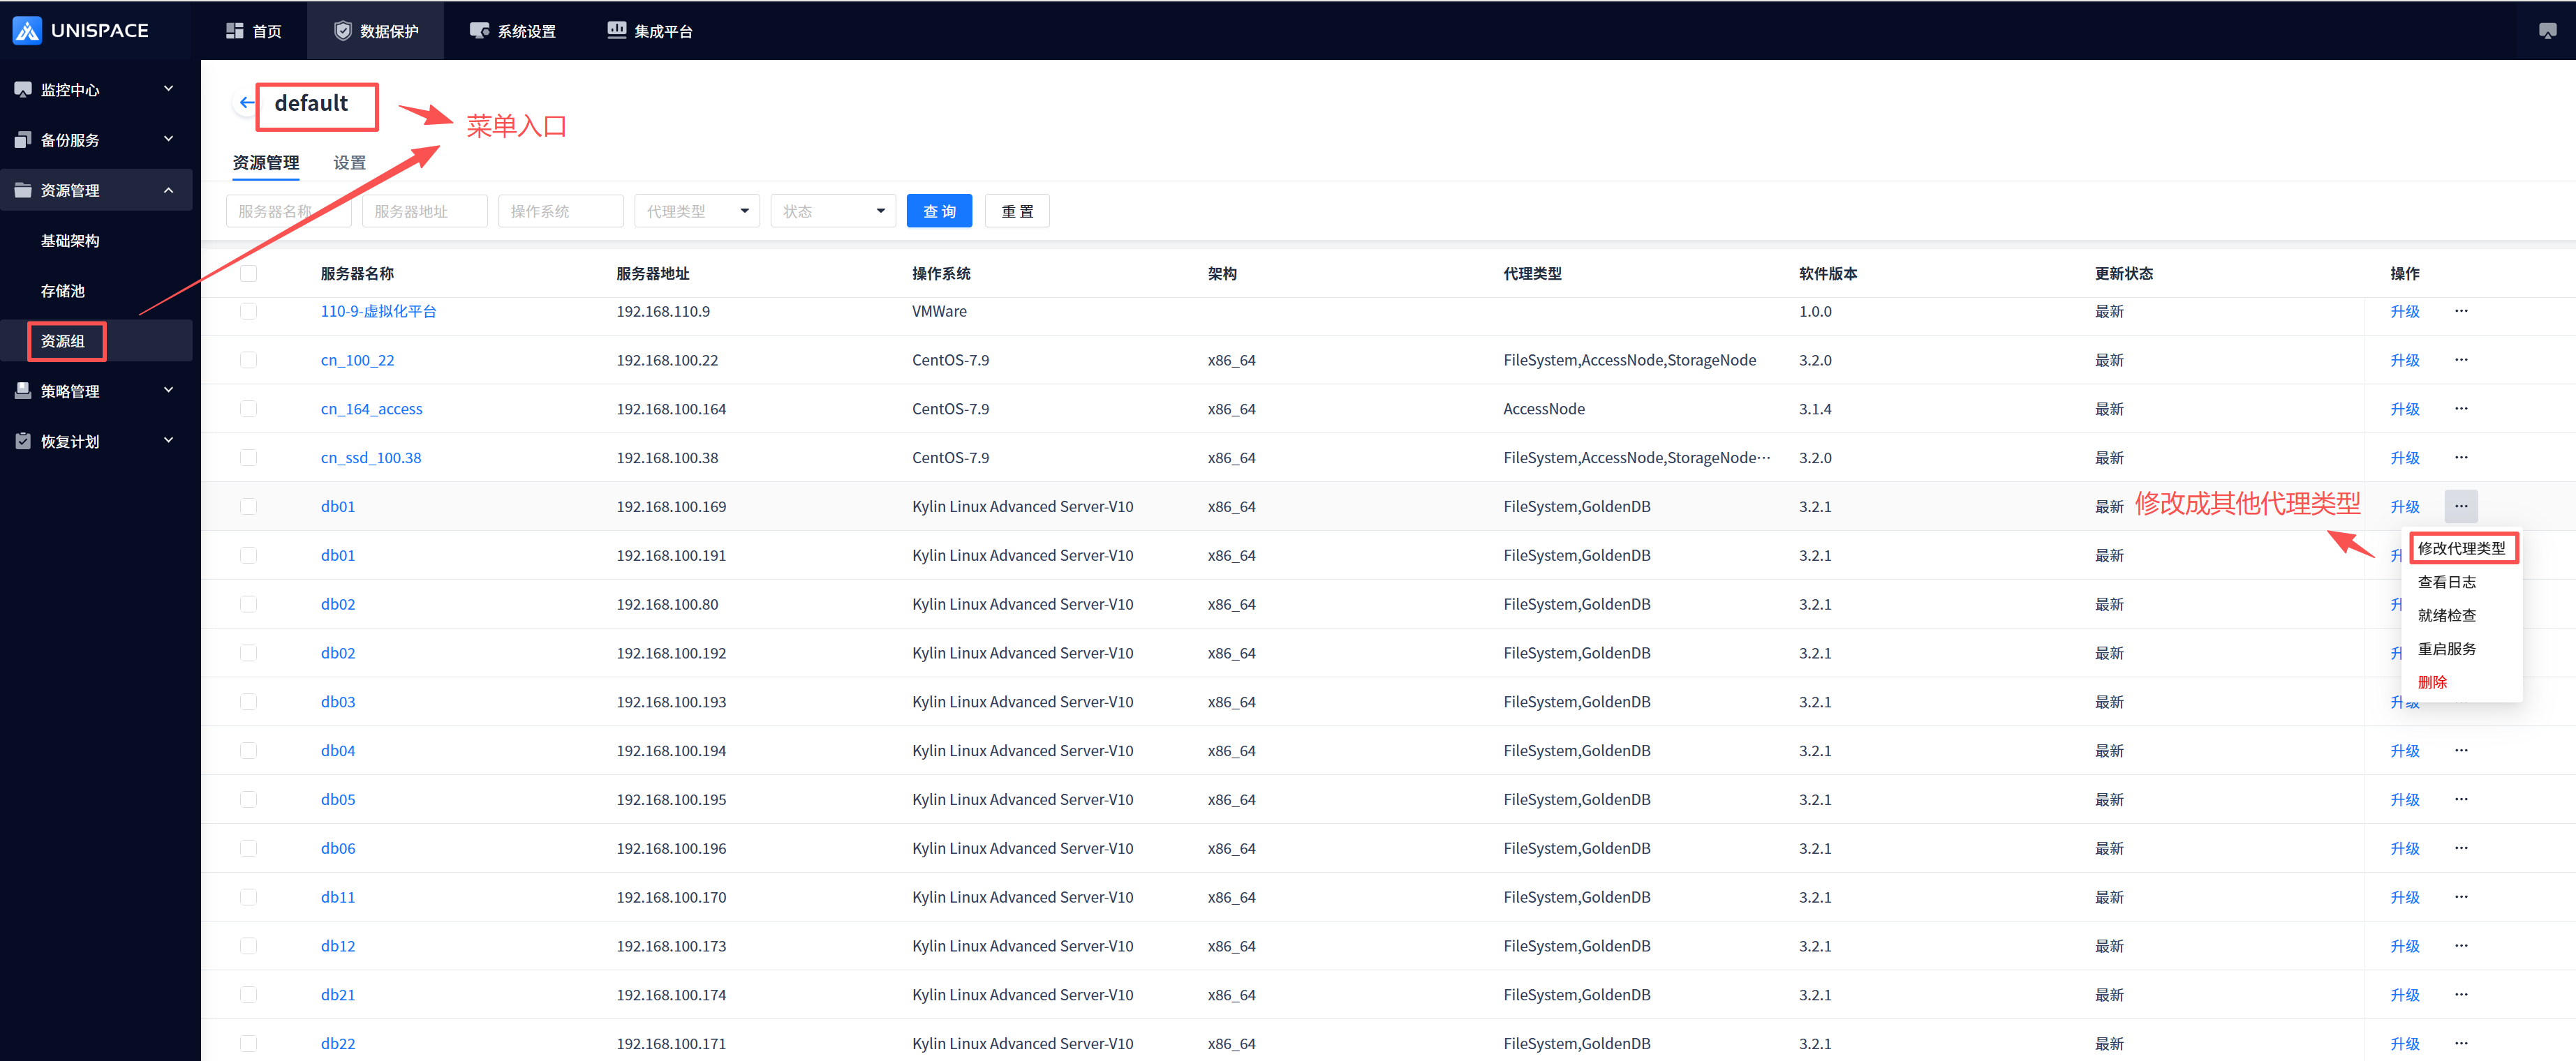Click the 服务器地址 input field
Image resolution: width=2576 pixels, height=1061 pixels.
tap(424, 211)
